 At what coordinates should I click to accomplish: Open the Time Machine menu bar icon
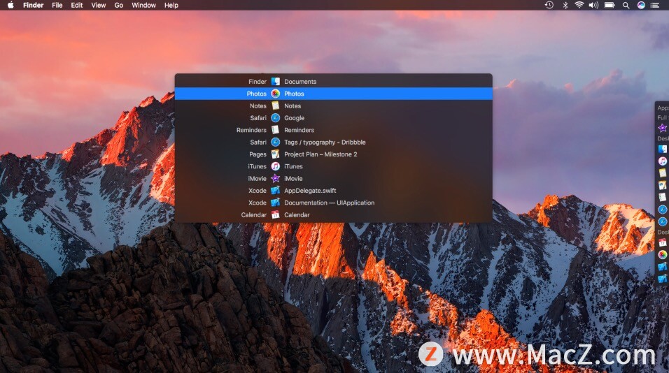pyautogui.click(x=549, y=5)
